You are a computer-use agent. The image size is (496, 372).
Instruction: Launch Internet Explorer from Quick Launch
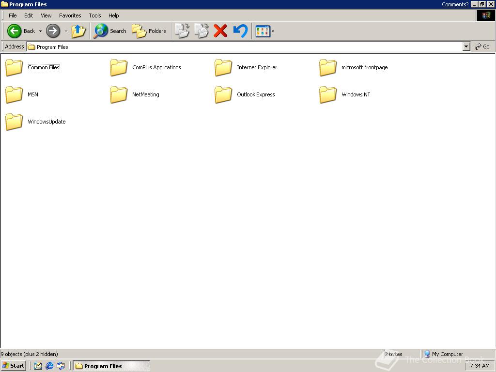(49, 366)
